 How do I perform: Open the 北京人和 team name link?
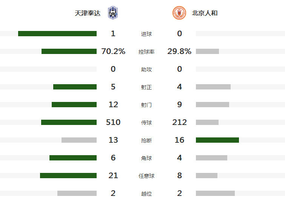(205, 13)
